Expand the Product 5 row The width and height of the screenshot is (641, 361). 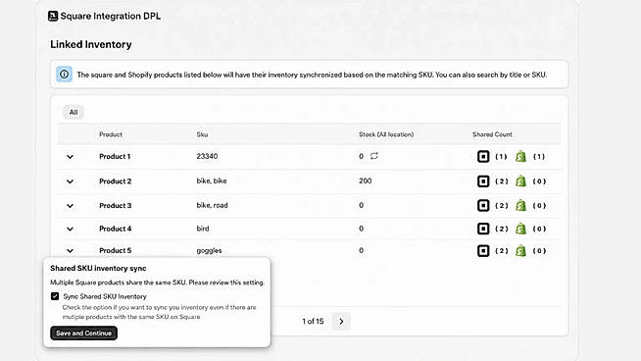click(x=70, y=250)
